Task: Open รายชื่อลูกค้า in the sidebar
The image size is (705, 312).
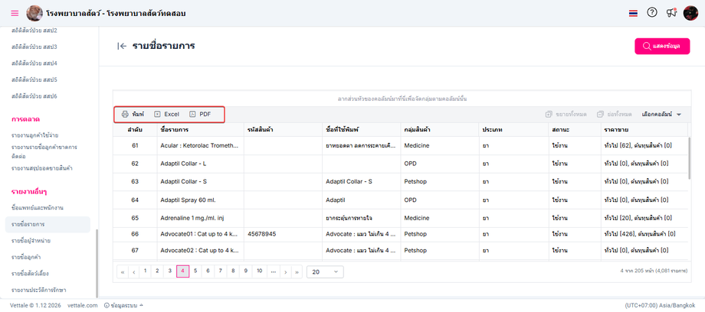Action: (27, 258)
